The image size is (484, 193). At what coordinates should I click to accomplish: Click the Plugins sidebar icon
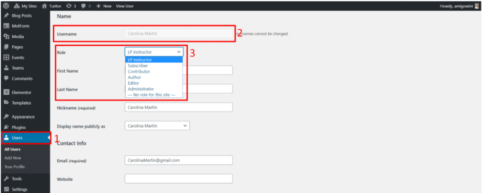[x=6, y=127]
